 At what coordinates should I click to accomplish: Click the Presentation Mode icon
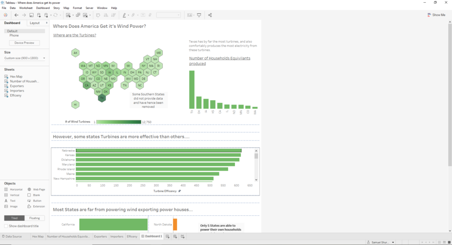point(199,15)
